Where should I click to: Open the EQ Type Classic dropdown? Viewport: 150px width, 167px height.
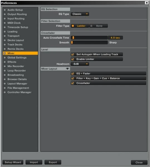pos(80,14)
